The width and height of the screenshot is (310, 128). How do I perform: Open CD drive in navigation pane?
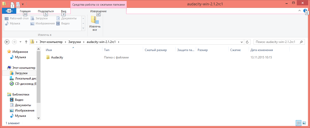point(23,84)
